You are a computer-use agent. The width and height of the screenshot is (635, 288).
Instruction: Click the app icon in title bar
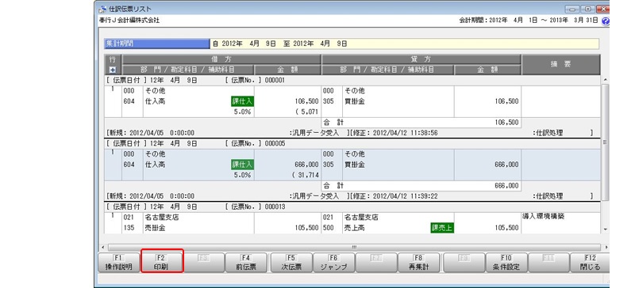coord(102,9)
